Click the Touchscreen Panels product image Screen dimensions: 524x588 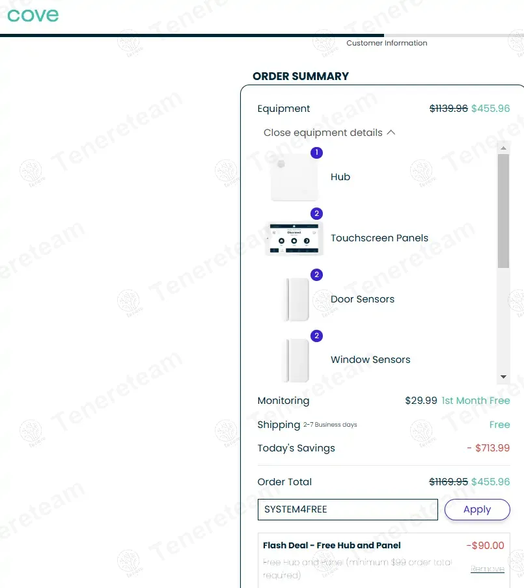pos(294,239)
